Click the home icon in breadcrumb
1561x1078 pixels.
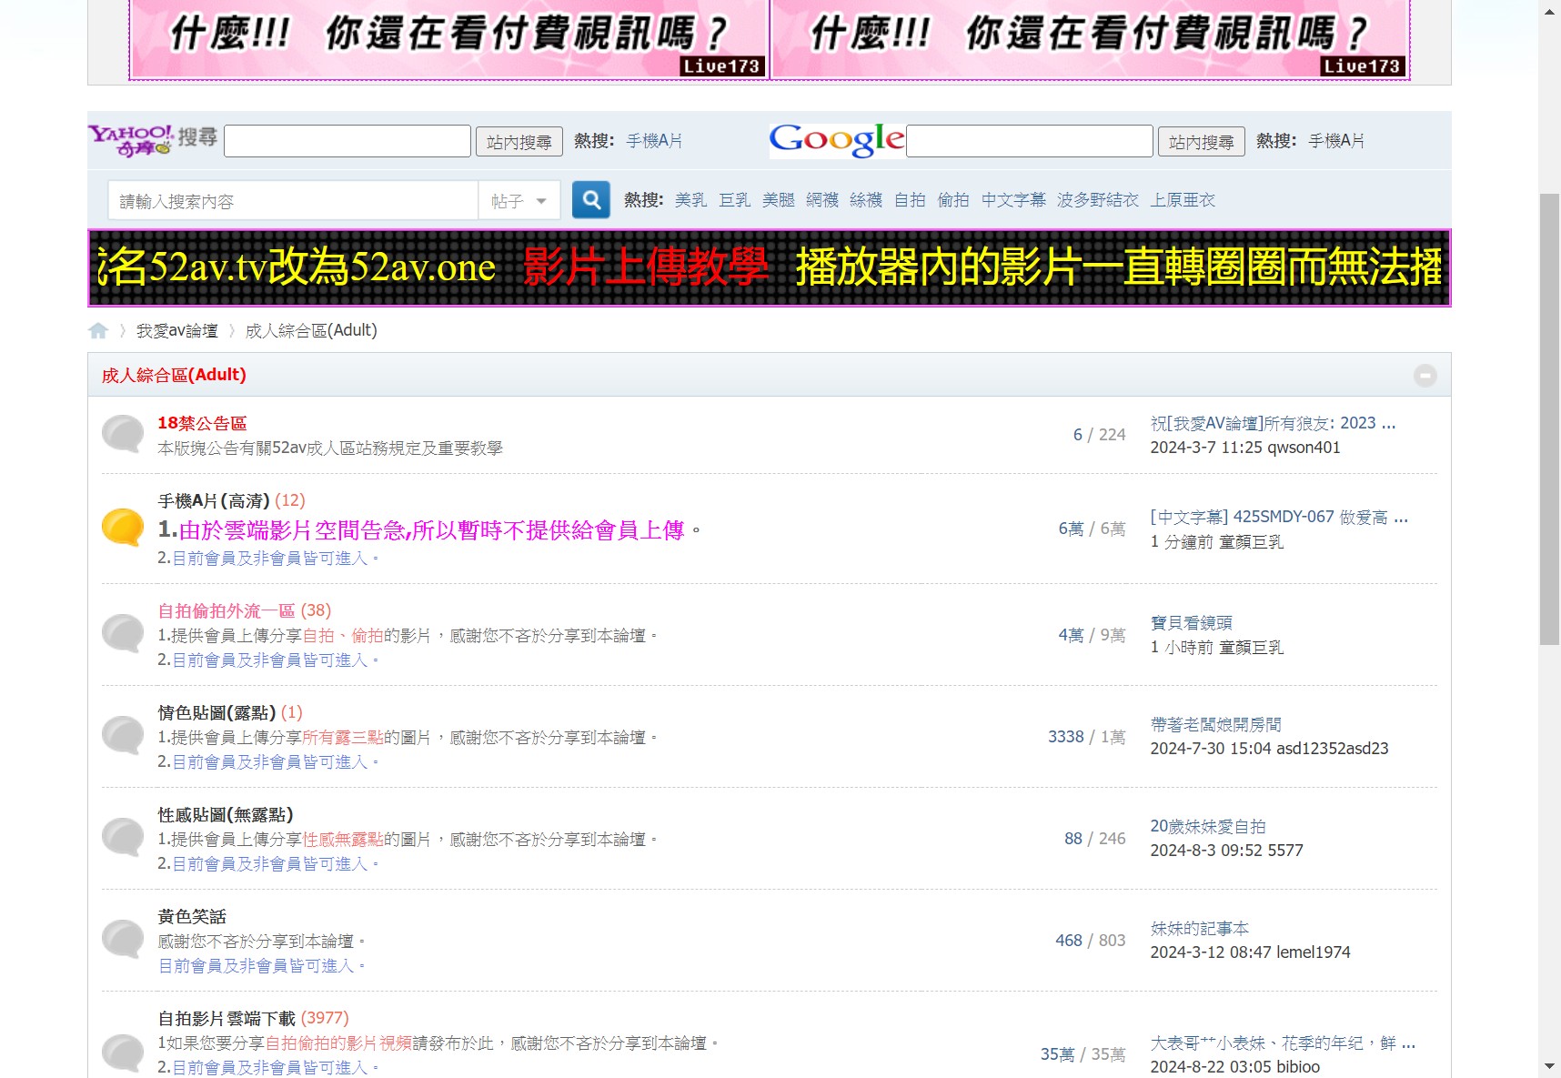98,331
